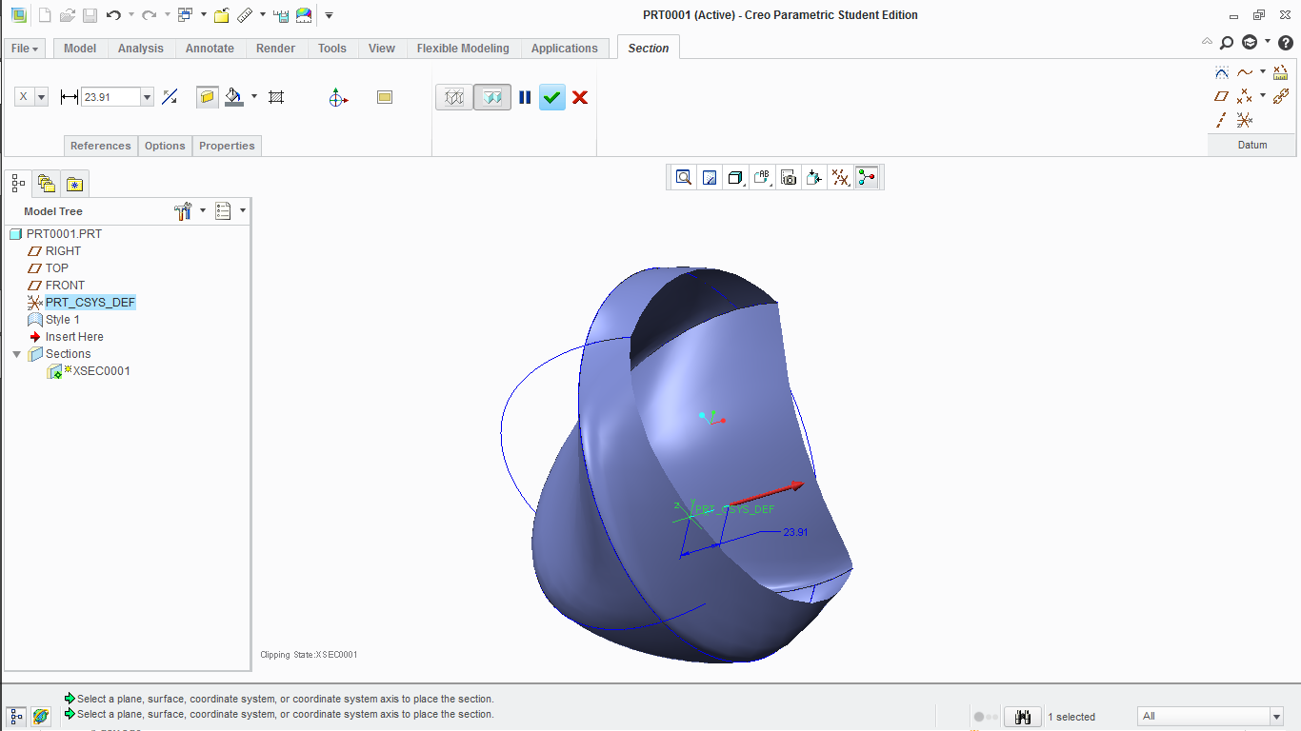The width and height of the screenshot is (1301, 731).
Task: Switch to the Render ribbon tab
Action: [x=276, y=49]
